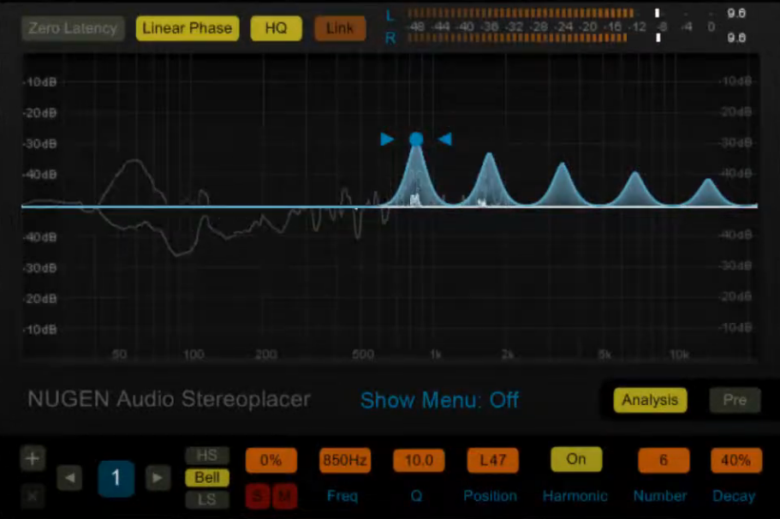Go to next band with right arrow

pos(158,478)
